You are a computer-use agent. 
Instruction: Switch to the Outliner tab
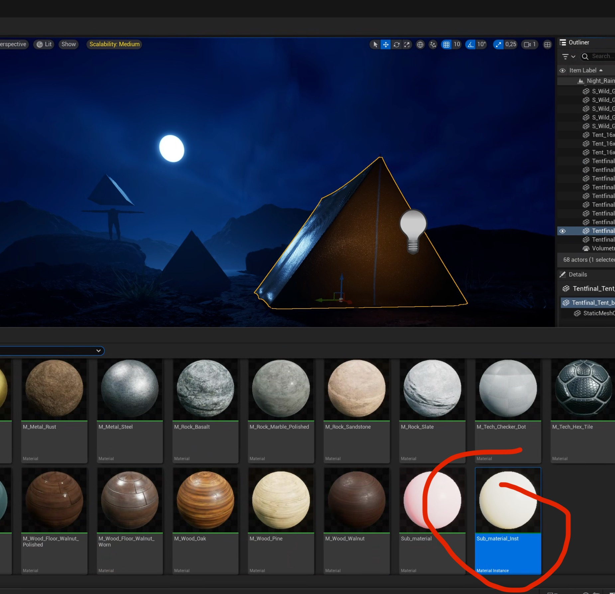(579, 43)
